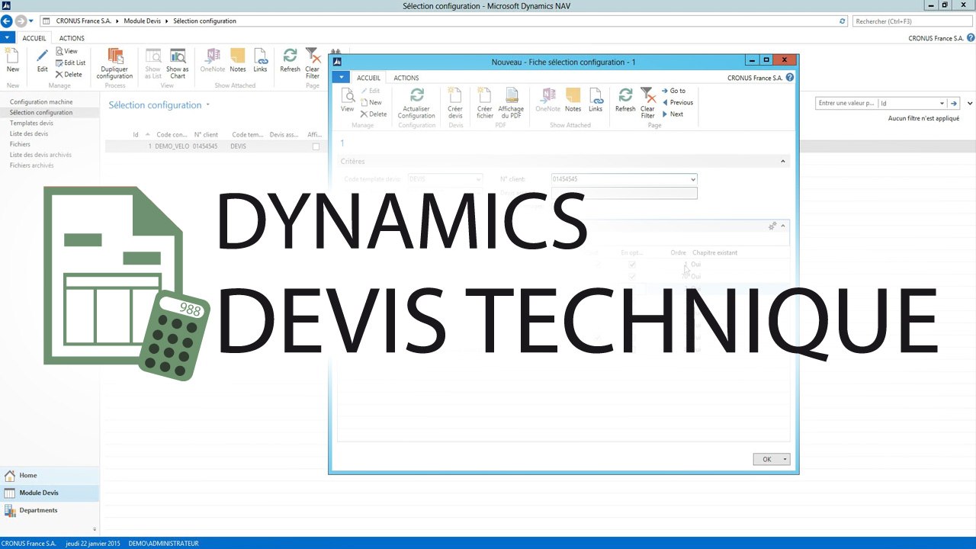Click the search field Rechercher (Ctrl+F3)
This screenshot has width=976, height=549.
pos(913,21)
